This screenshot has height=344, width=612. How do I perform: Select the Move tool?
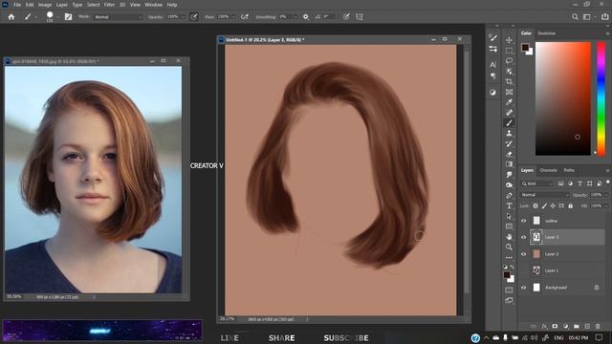pyautogui.click(x=509, y=40)
